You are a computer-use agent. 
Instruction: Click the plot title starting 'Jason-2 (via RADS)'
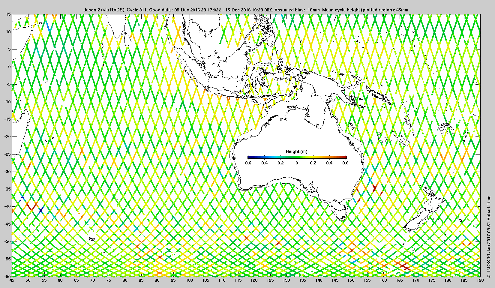[x=246, y=10]
